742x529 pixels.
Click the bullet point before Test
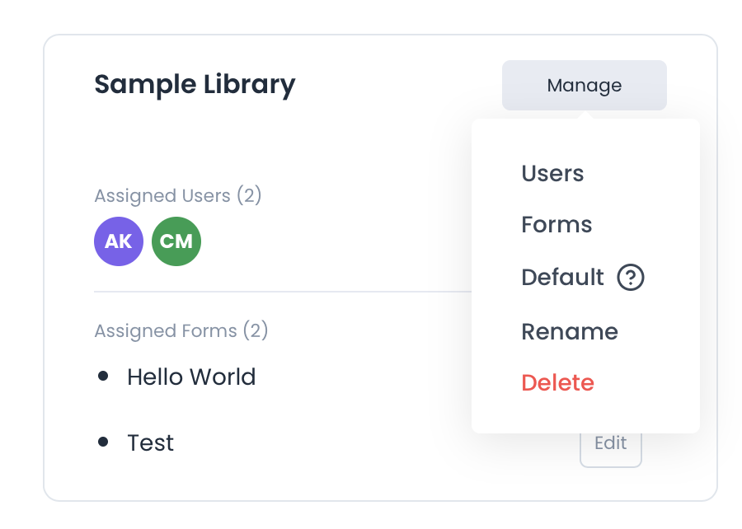[x=103, y=442]
